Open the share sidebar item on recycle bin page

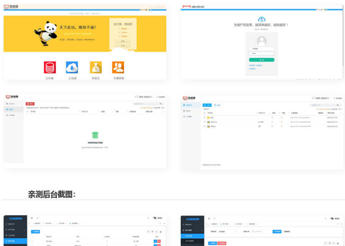(14, 115)
